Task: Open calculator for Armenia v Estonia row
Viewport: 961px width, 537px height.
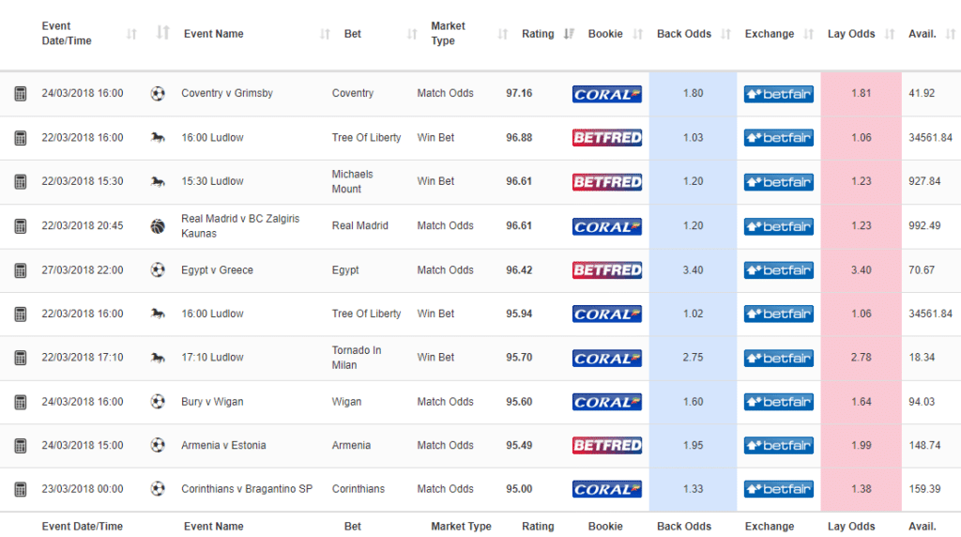Action: [21, 446]
